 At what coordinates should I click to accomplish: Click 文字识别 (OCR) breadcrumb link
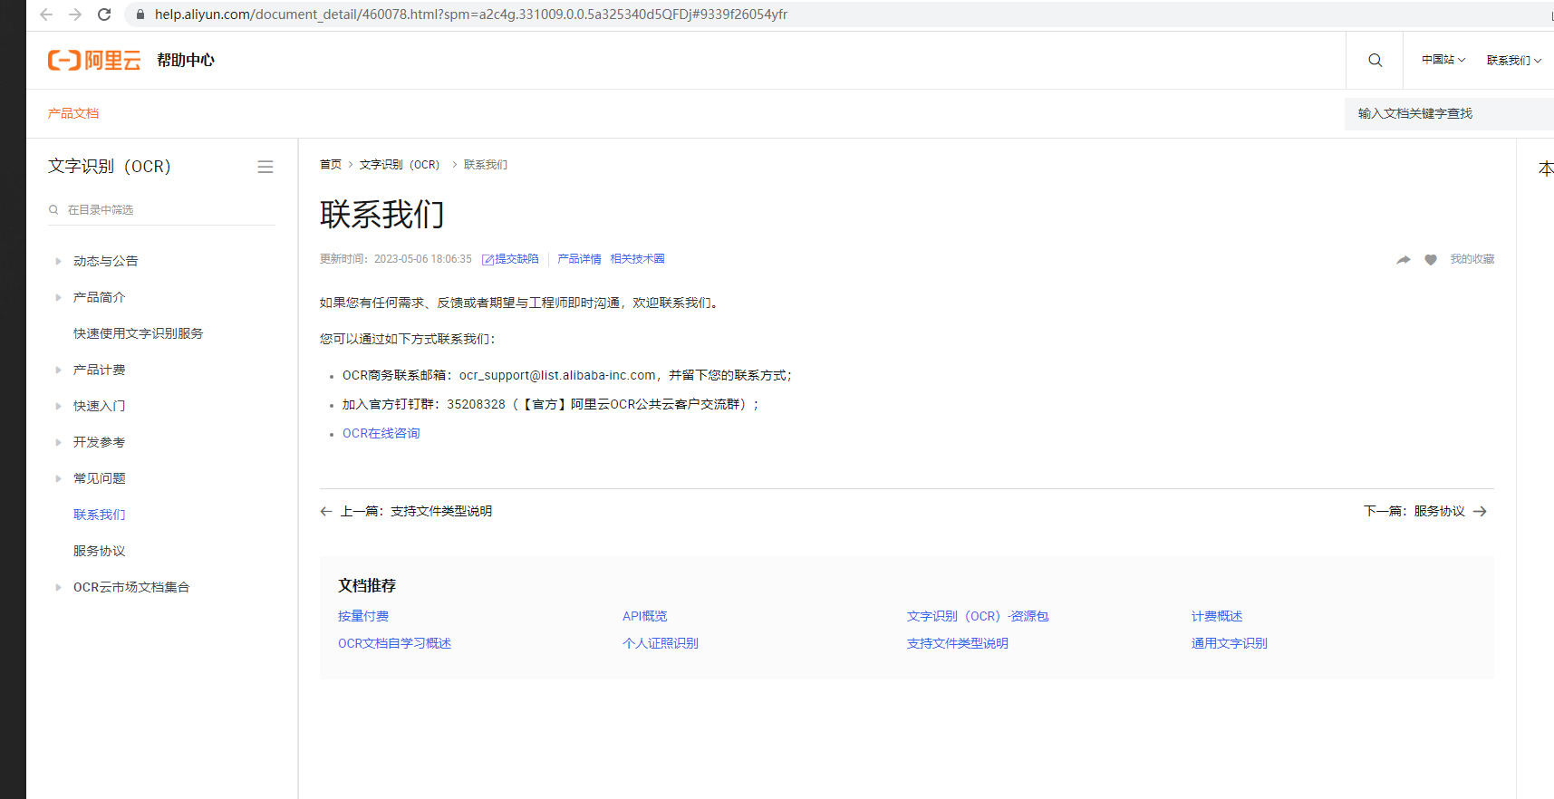pyautogui.click(x=400, y=165)
